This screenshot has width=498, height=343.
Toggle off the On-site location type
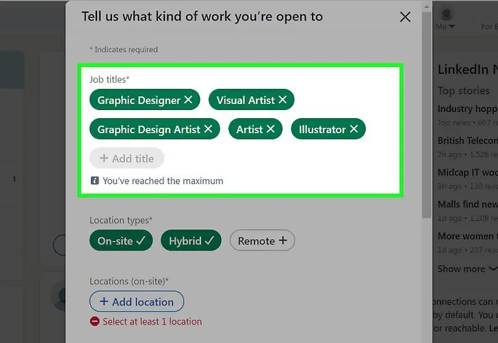click(x=121, y=241)
